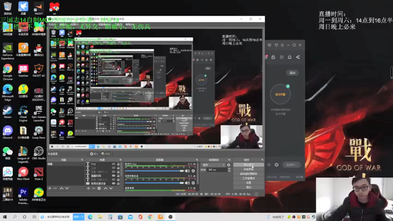The height and width of the screenshot is (221, 393).
Task: Pop out the 混音器 dock panel
Action: tap(197, 160)
